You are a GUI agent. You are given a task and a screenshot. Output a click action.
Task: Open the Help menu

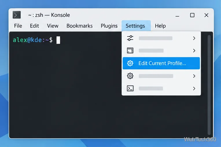pyautogui.click(x=160, y=26)
